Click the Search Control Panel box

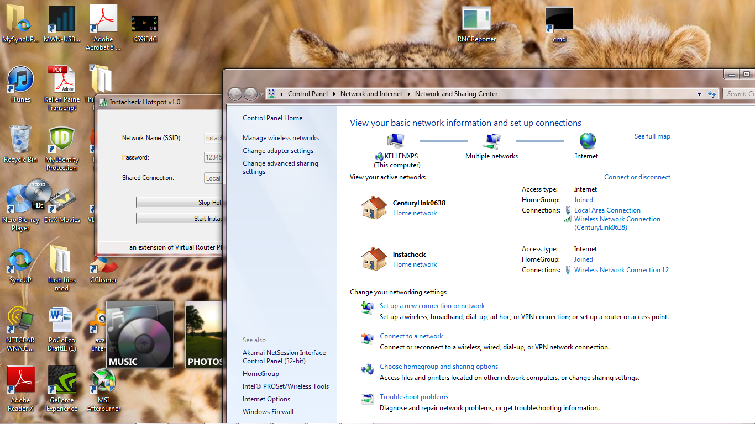click(739, 94)
